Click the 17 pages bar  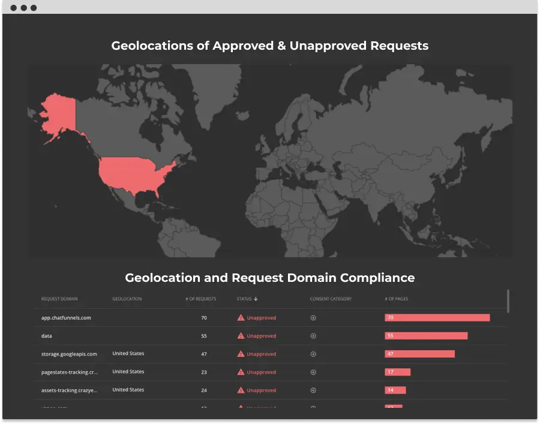tap(397, 372)
